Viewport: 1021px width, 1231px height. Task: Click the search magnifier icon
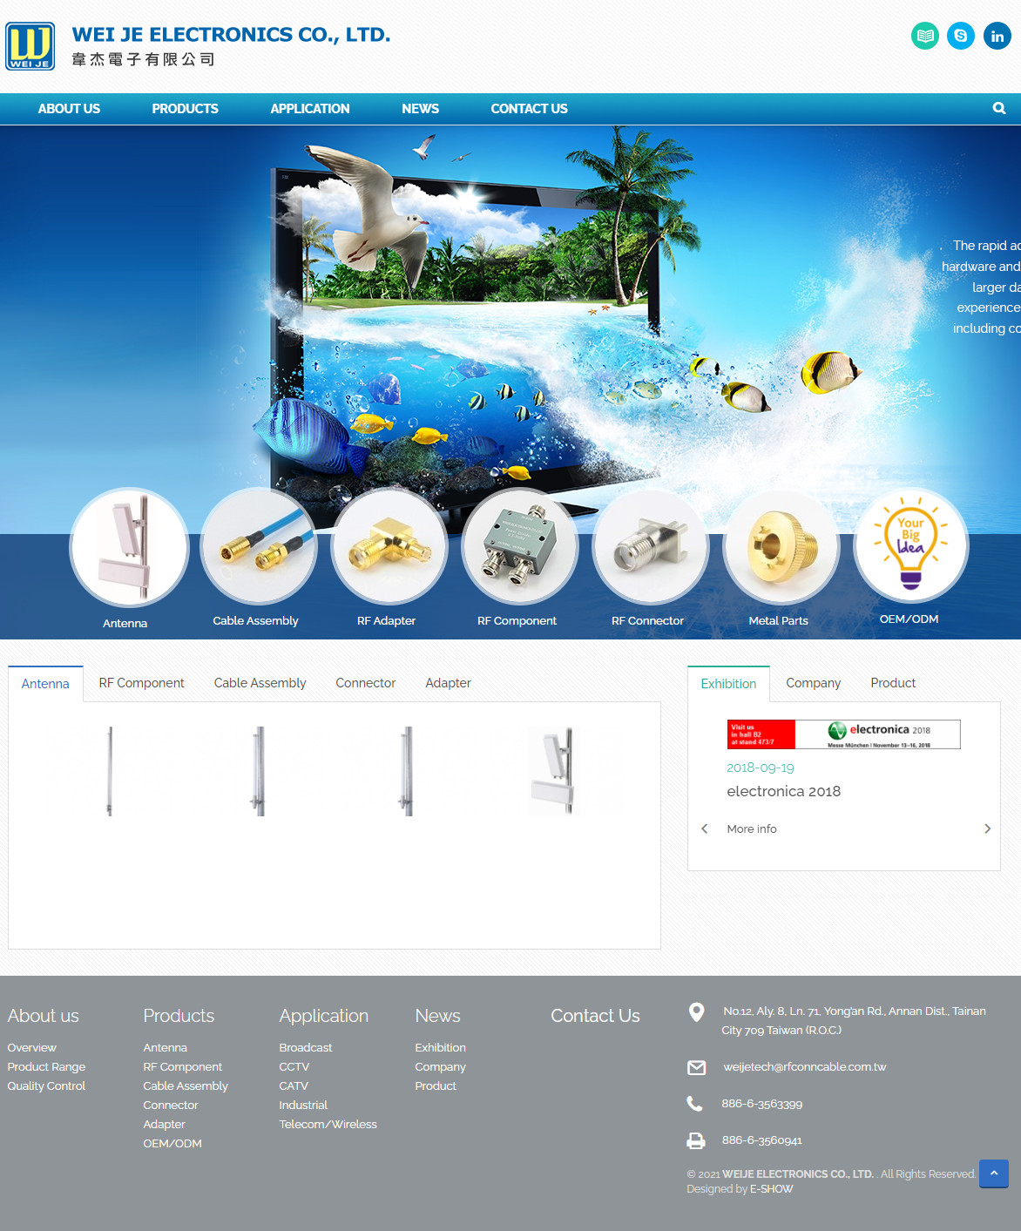pos(999,108)
